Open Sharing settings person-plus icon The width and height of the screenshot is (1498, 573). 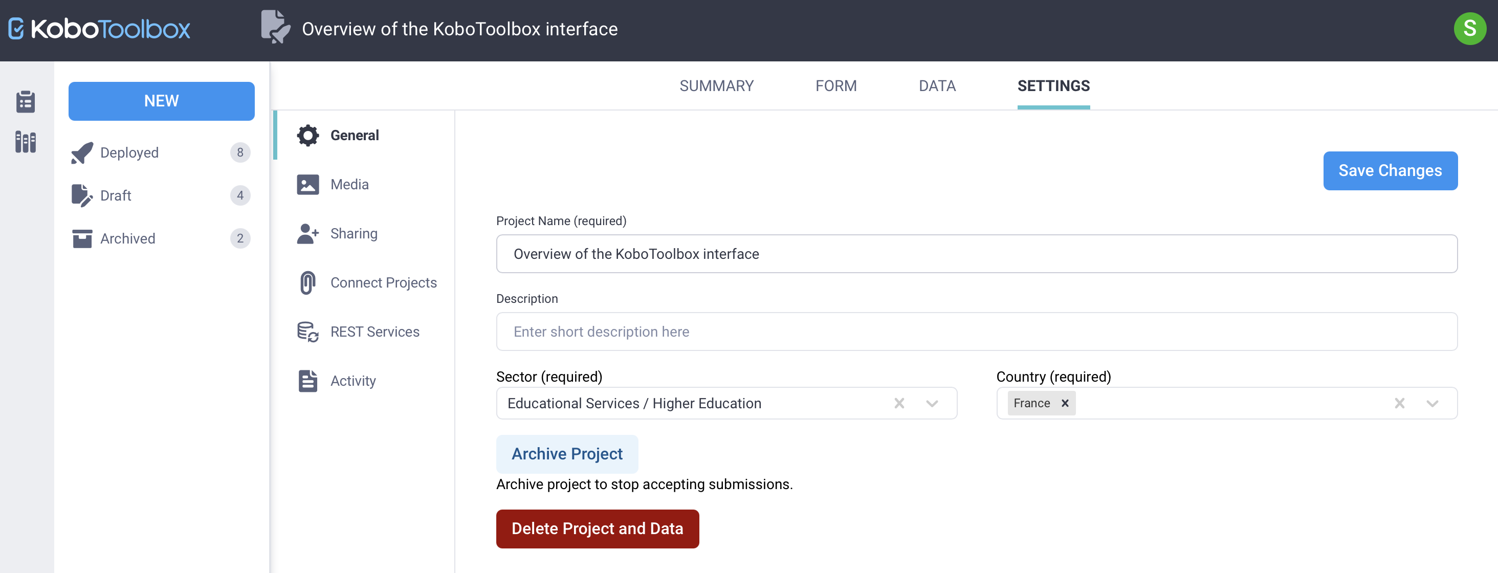(307, 234)
